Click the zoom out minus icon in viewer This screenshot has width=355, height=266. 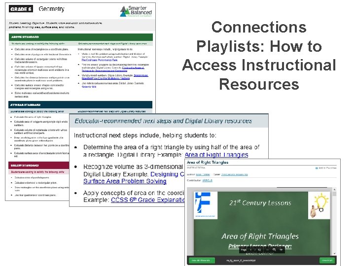coord(267,250)
